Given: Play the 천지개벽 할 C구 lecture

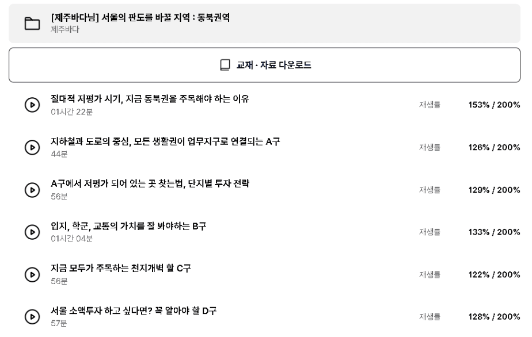Looking at the screenshot, I should [x=32, y=274].
